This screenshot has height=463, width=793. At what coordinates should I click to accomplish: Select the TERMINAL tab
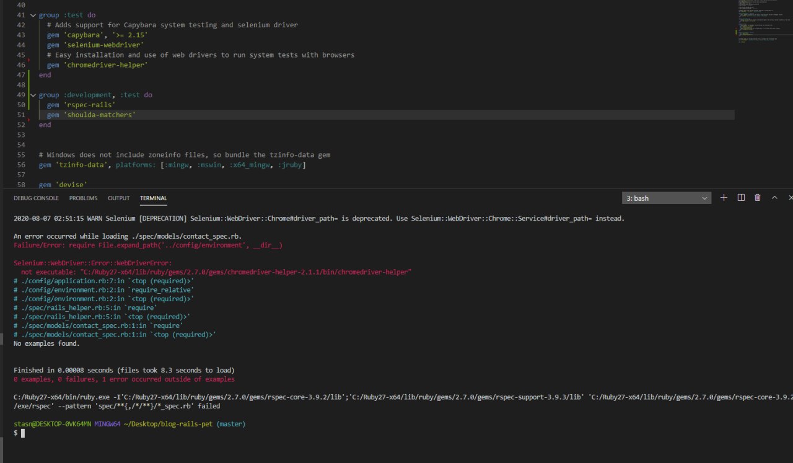coord(153,198)
